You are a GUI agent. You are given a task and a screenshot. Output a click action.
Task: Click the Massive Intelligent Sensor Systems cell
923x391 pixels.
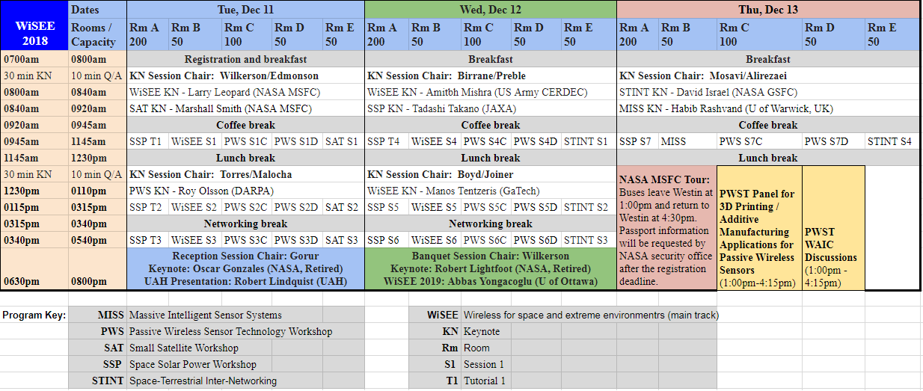(x=225, y=315)
